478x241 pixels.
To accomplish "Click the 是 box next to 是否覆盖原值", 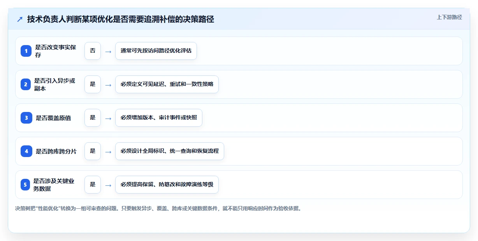I will pyautogui.click(x=93, y=118).
